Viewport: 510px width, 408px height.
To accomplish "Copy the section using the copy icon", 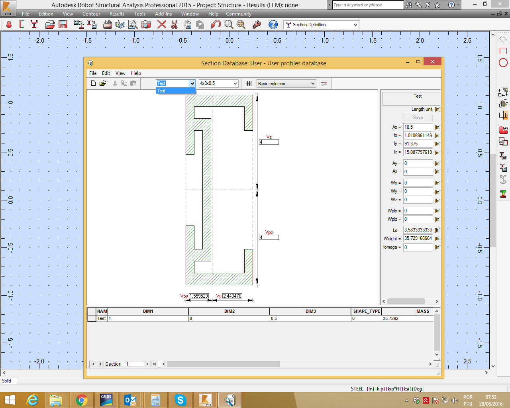I will (124, 83).
